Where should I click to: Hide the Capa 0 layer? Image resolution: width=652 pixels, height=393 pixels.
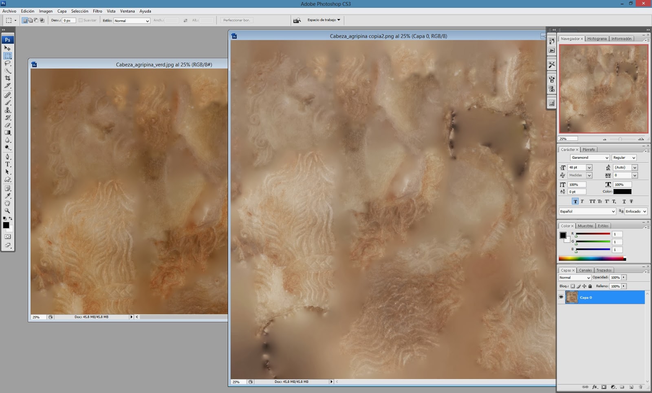pyautogui.click(x=561, y=297)
